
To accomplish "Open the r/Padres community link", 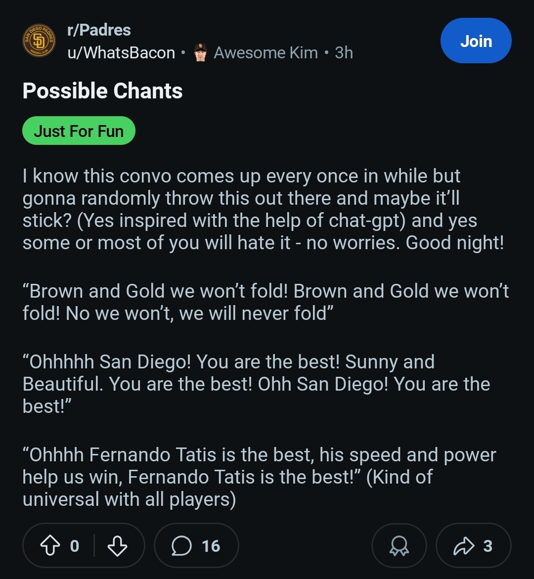I will 99,30.
